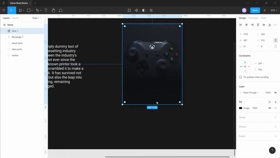Image resolution: width=280 pixels, height=158 pixels.
Task: Select Vision Read Books file tab
Action: (x=19, y=3)
